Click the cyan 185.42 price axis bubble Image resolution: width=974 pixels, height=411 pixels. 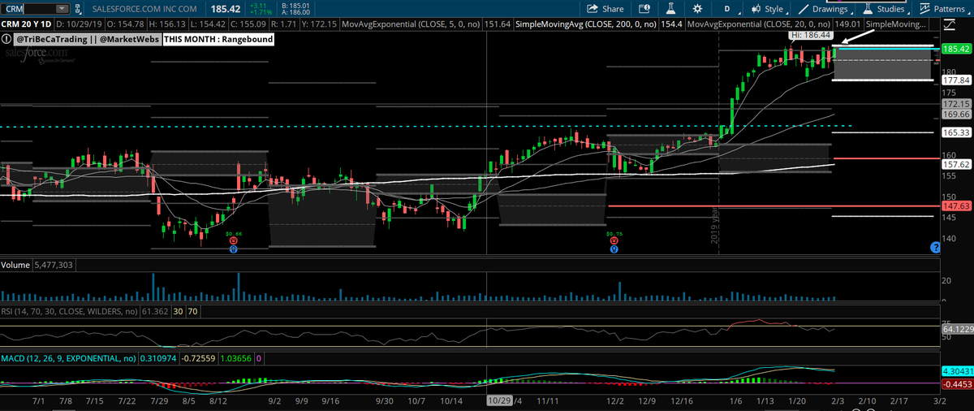click(x=957, y=49)
